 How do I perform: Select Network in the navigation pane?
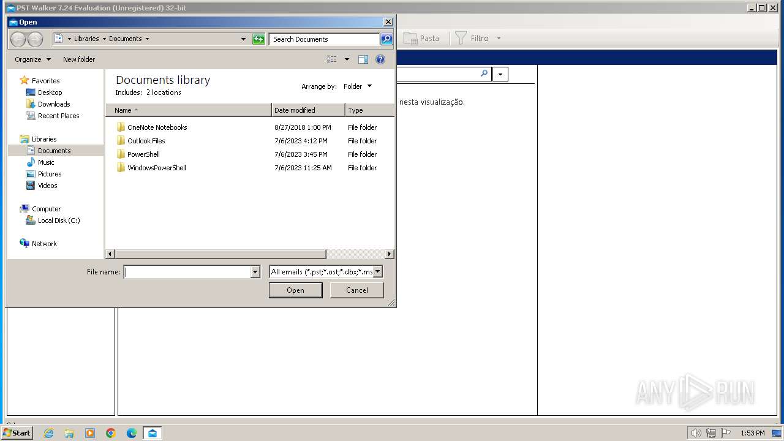tap(44, 244)
